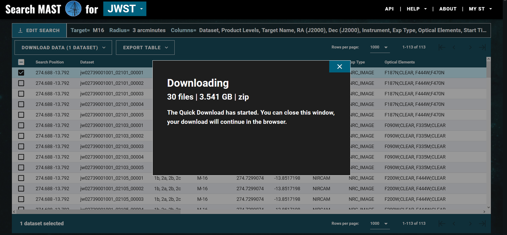Check the jw02739001001_02101_00005 row checkbox

[21, 115]
